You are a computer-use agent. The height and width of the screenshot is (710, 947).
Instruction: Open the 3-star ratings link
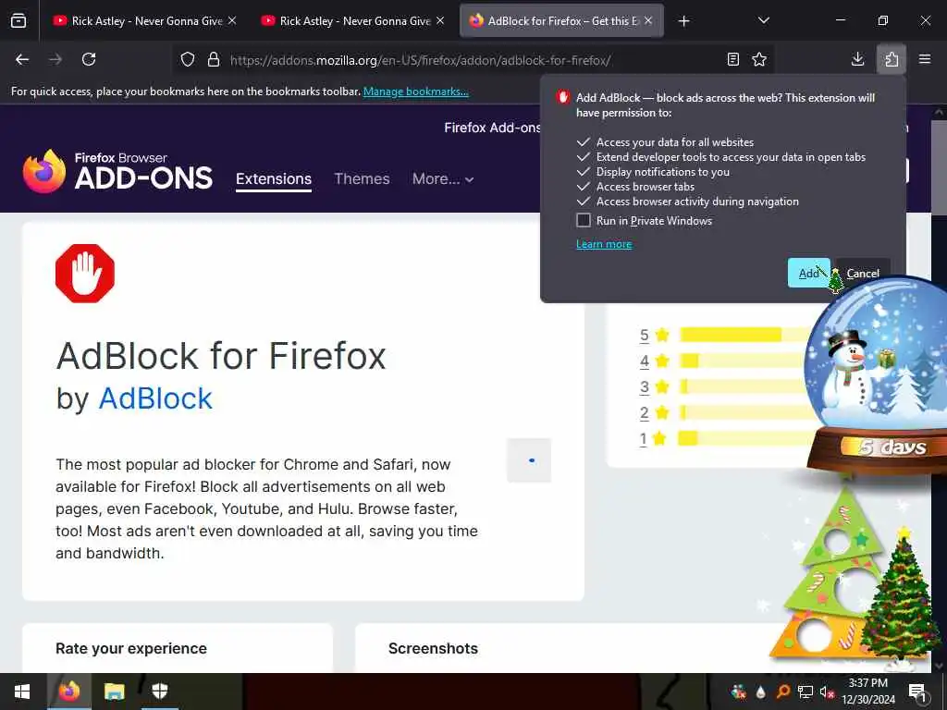point(645,387)
